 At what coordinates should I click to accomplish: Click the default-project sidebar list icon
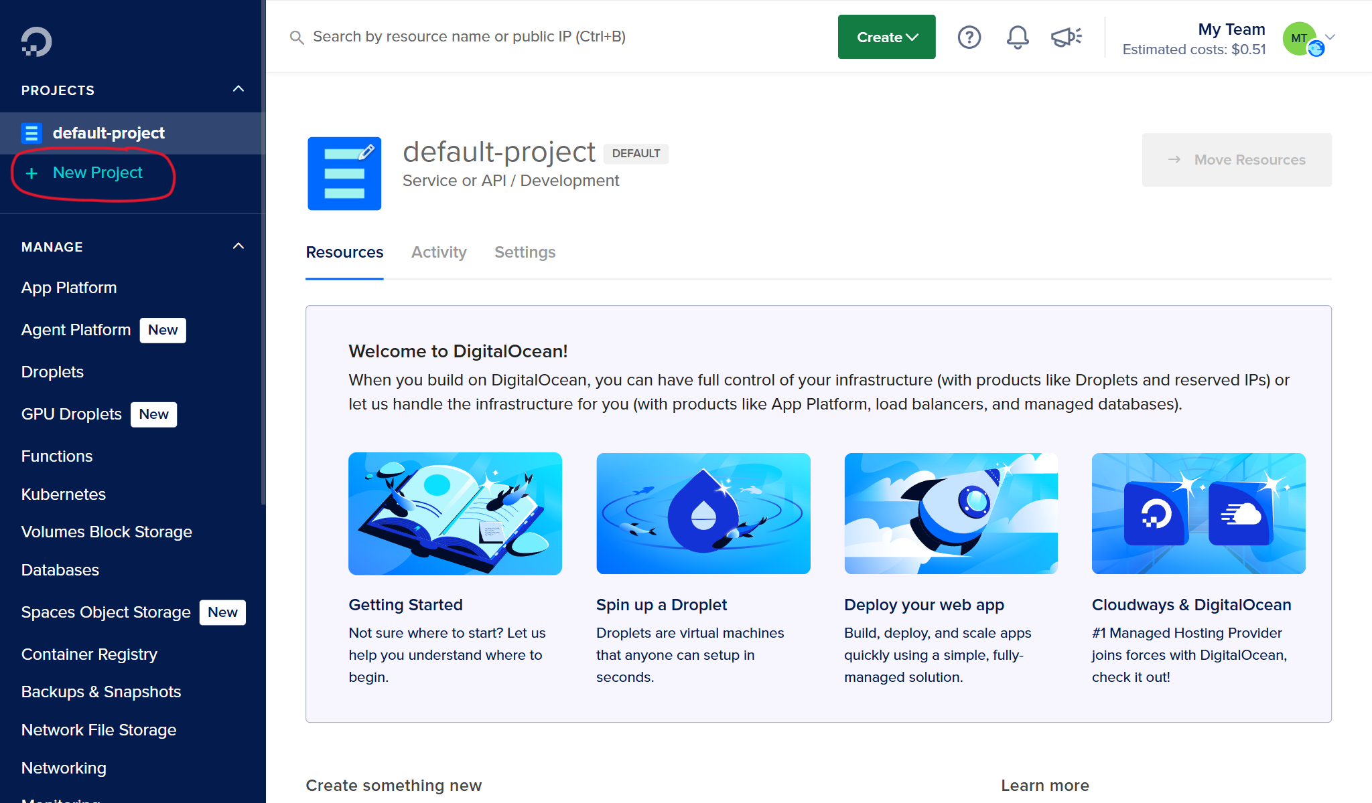[x=31, y=133]
